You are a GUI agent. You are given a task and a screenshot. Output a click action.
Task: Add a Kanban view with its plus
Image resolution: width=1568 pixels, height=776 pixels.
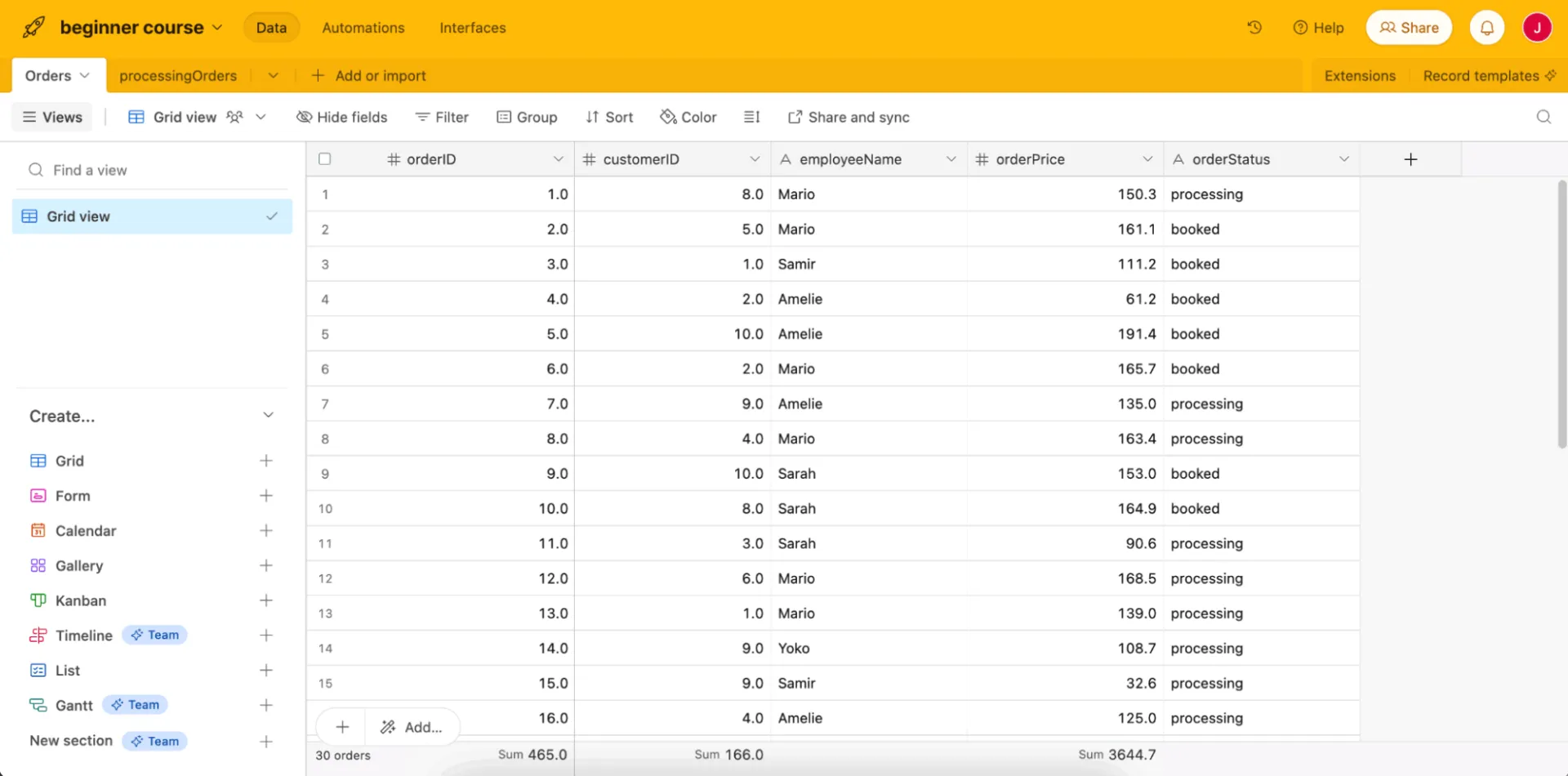266,600
